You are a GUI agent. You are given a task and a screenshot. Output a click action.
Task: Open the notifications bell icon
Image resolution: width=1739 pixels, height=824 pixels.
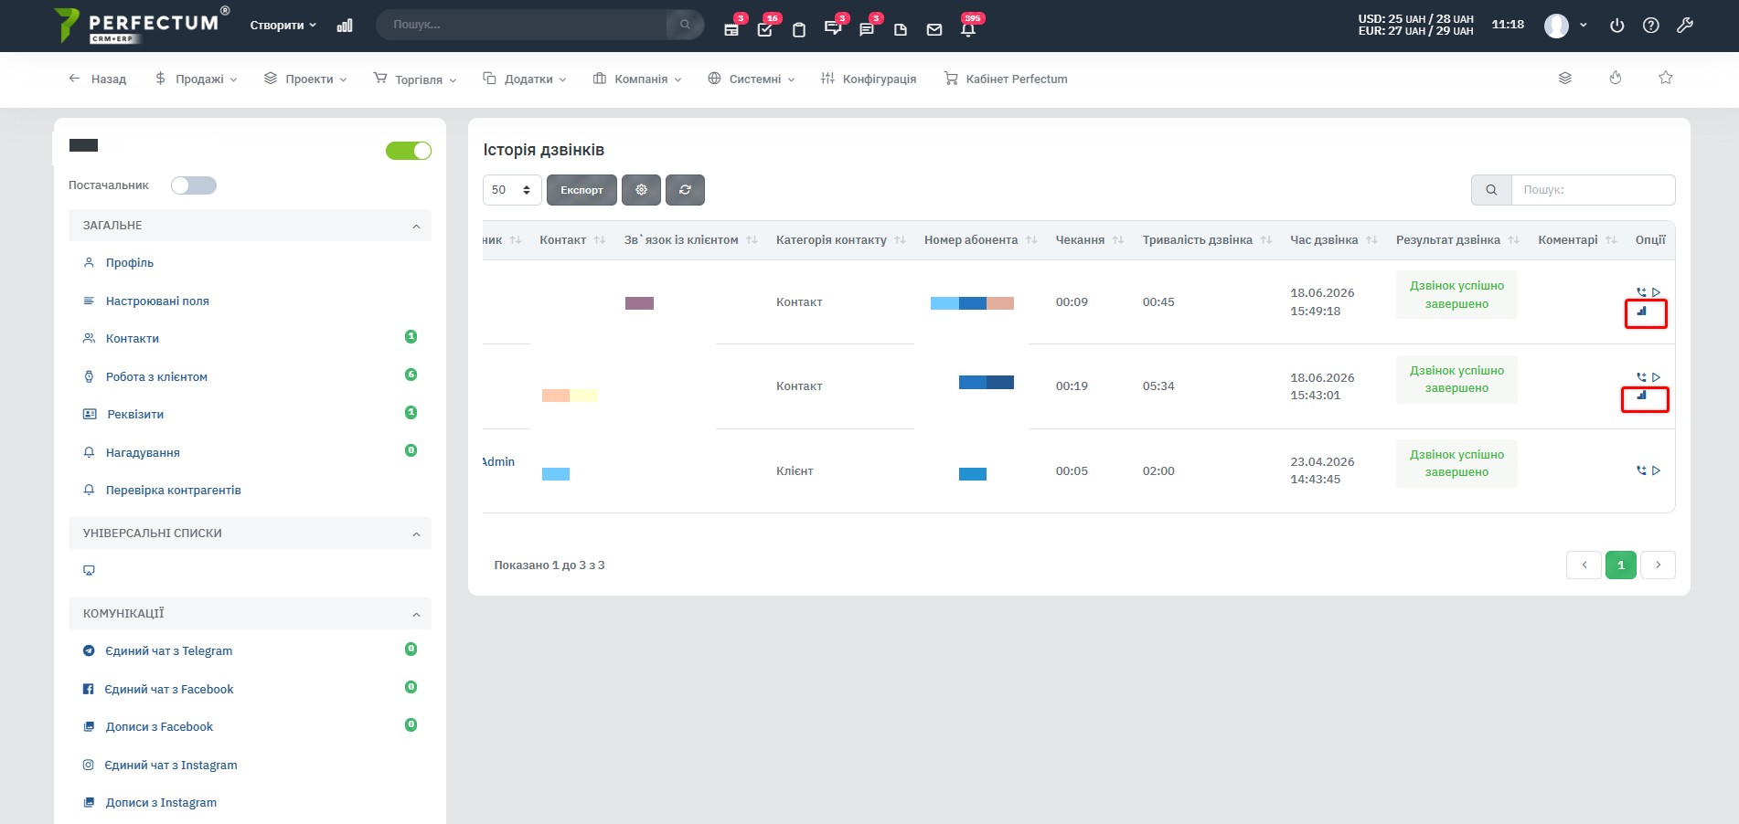(x=968, y=29)
